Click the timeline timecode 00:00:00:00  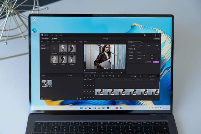[89, 79]
